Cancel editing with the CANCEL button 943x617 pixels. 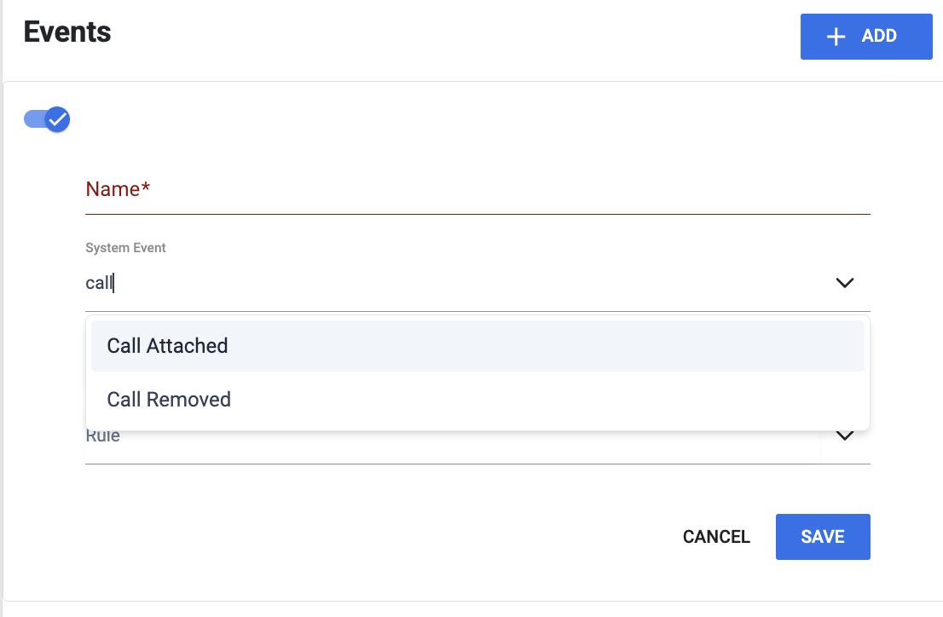(716, 537)
